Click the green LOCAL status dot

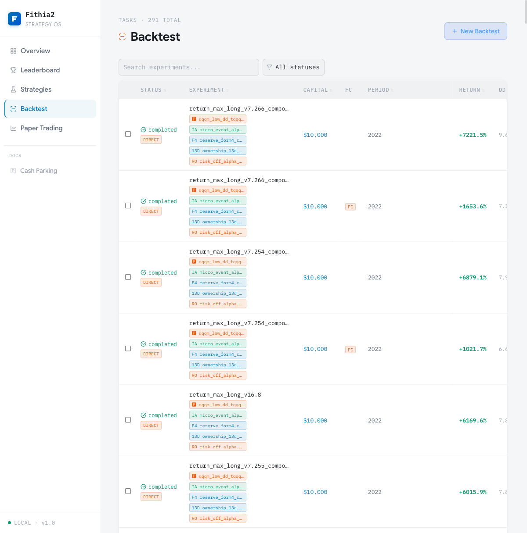[x=9, y=523]
